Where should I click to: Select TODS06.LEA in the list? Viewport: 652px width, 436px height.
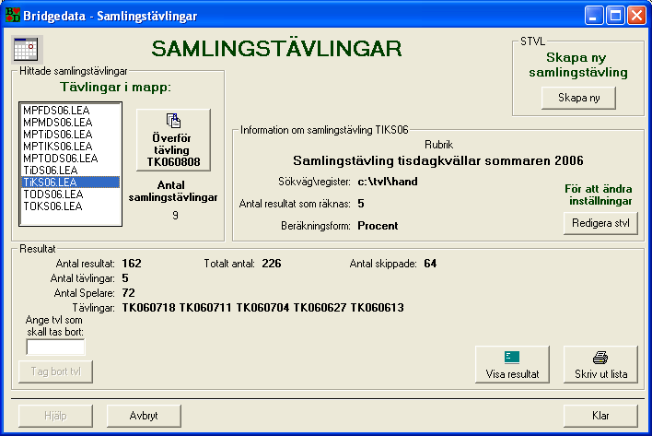point(52,194)
